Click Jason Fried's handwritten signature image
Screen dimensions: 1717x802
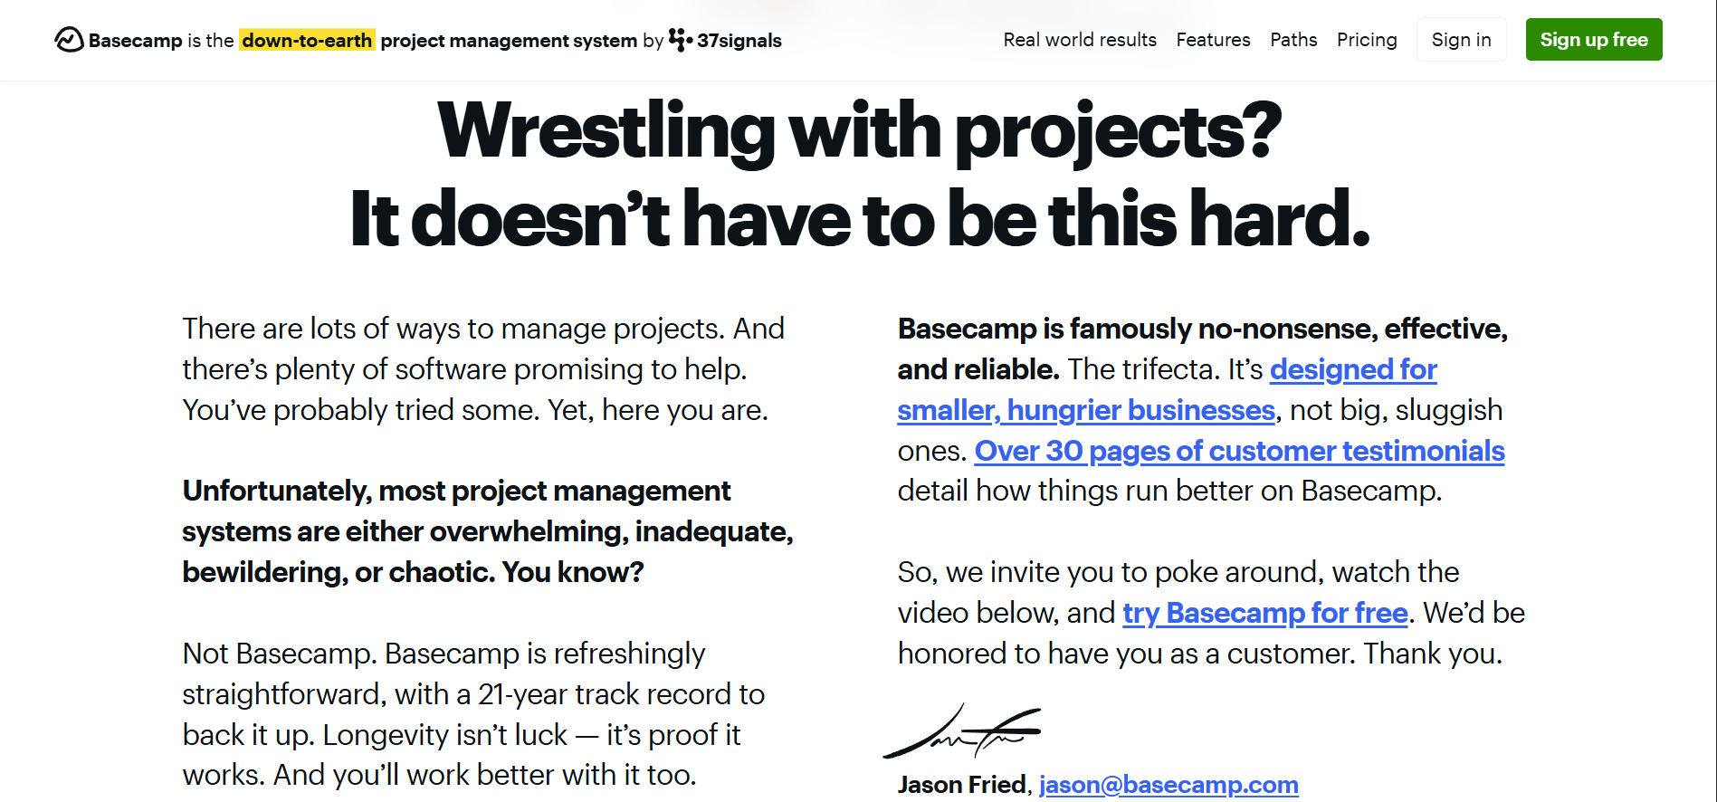click(962, 731)
